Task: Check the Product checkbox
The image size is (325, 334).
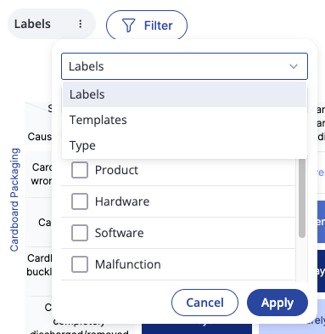Action: click(x=80, y=170)
